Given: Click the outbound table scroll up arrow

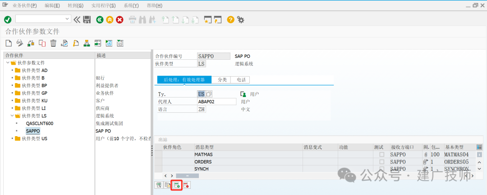Looking at the screenshot, I should coord(479,163).
